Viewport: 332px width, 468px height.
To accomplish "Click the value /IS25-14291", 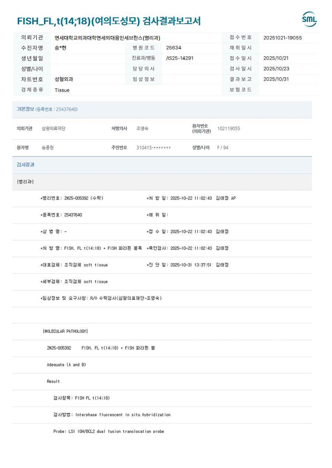I will [x=180, y=58].
